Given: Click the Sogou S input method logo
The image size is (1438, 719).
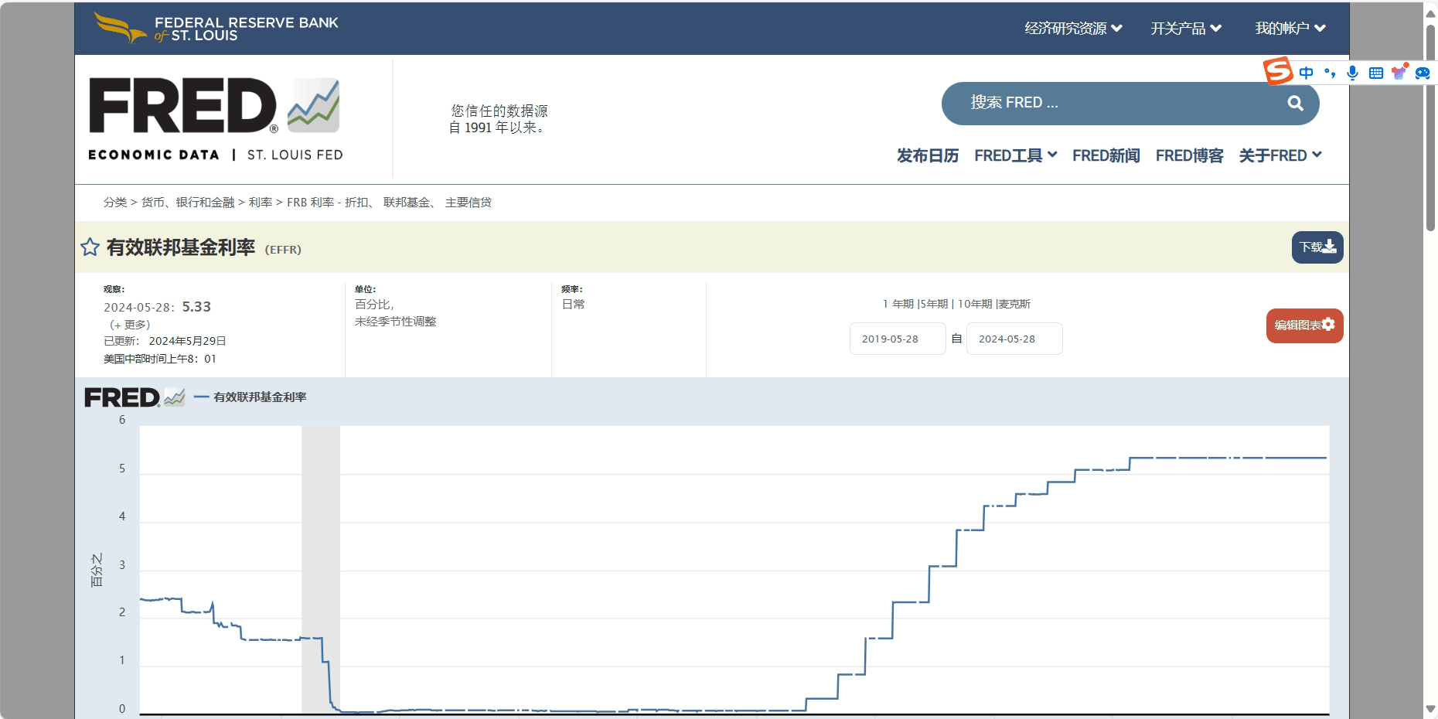Looking at the screenshot, I should (x=1278, y=72).
